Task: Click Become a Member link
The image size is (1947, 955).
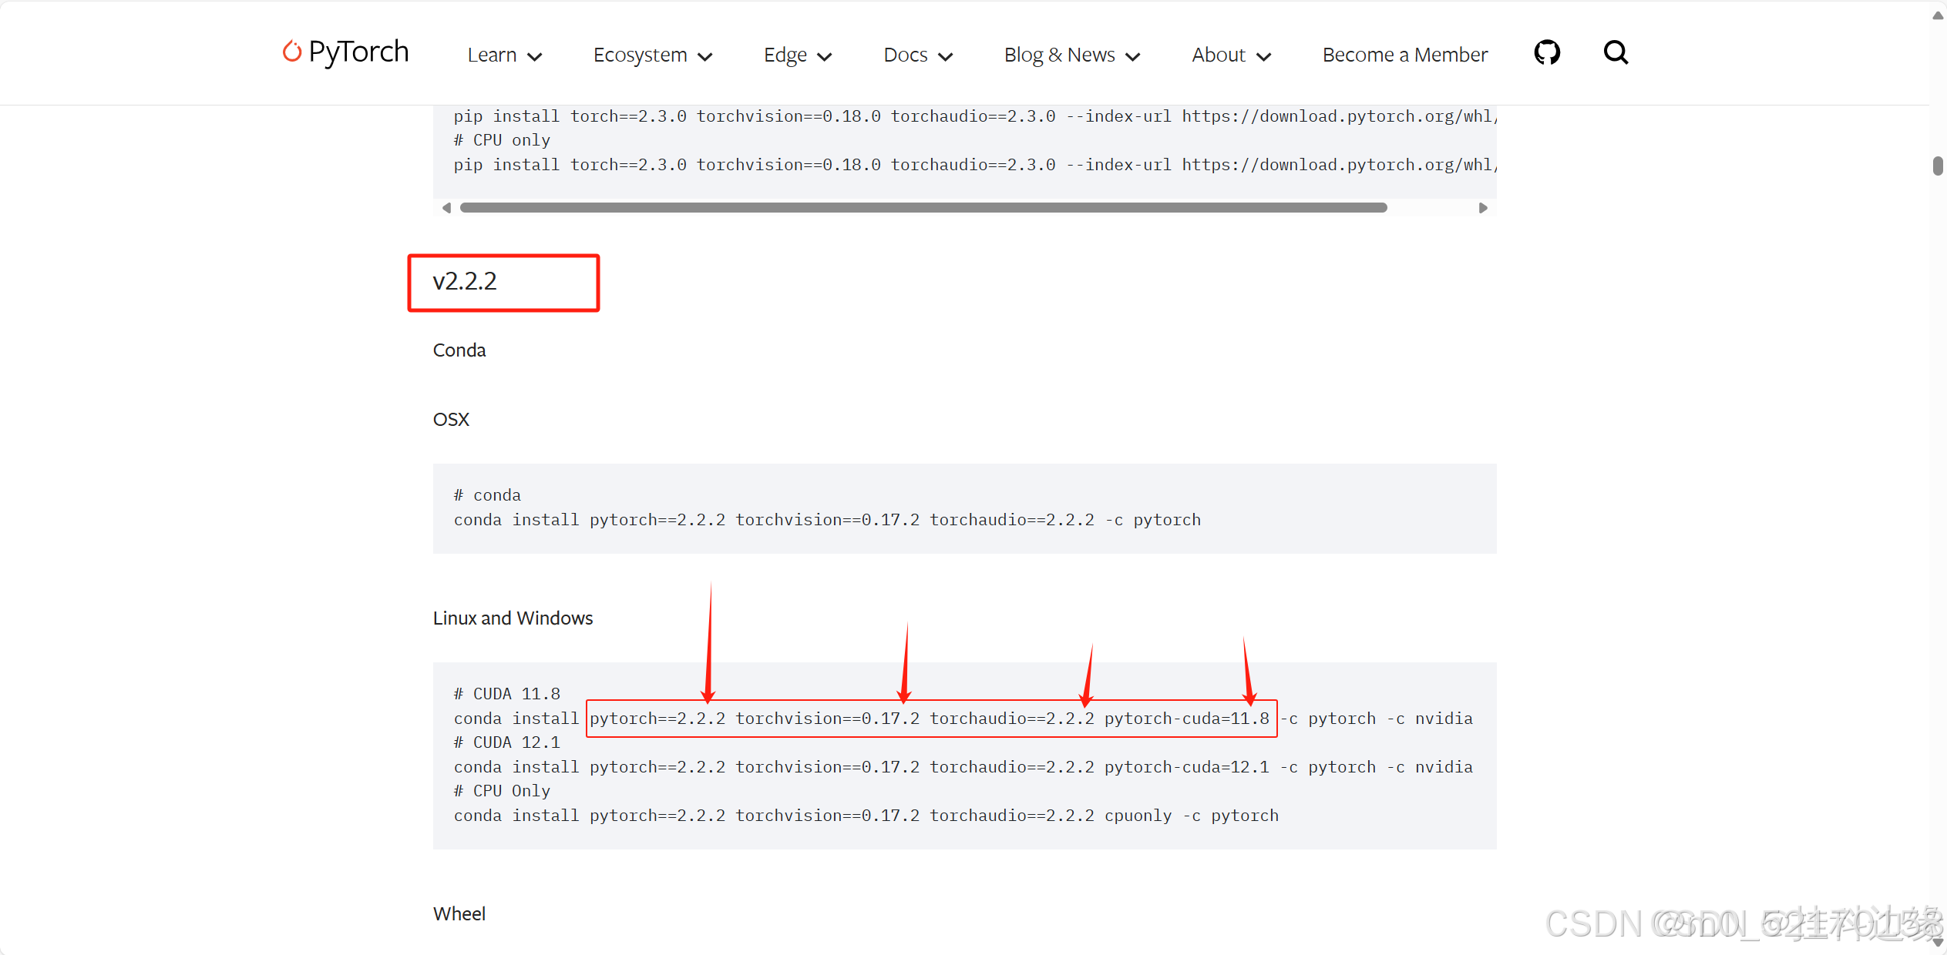Action: pos(1404,55)
